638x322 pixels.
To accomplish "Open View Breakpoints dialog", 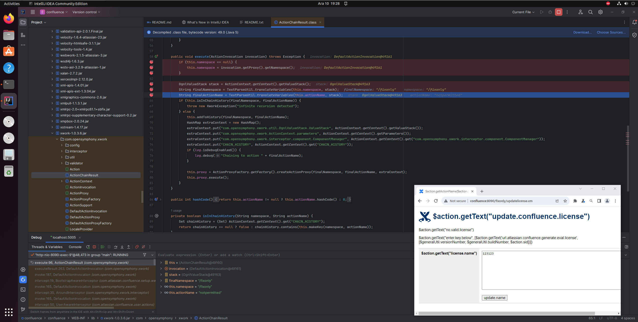I will point(137,247).
